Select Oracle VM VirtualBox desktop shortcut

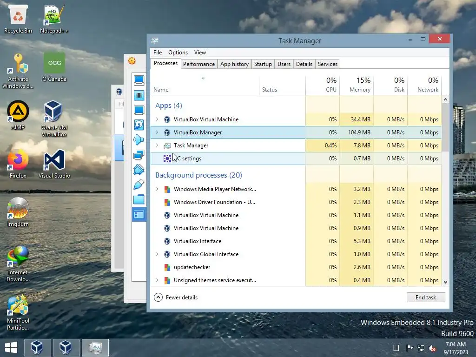tap(54, 119)
